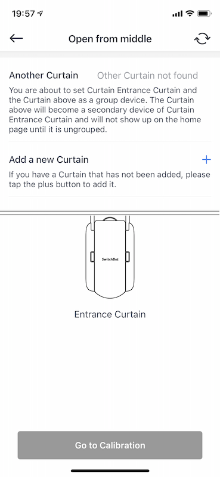Tap the "Open from middle" title
The width and height of the screenshot is (220, 477).
[x=110, y=39]
